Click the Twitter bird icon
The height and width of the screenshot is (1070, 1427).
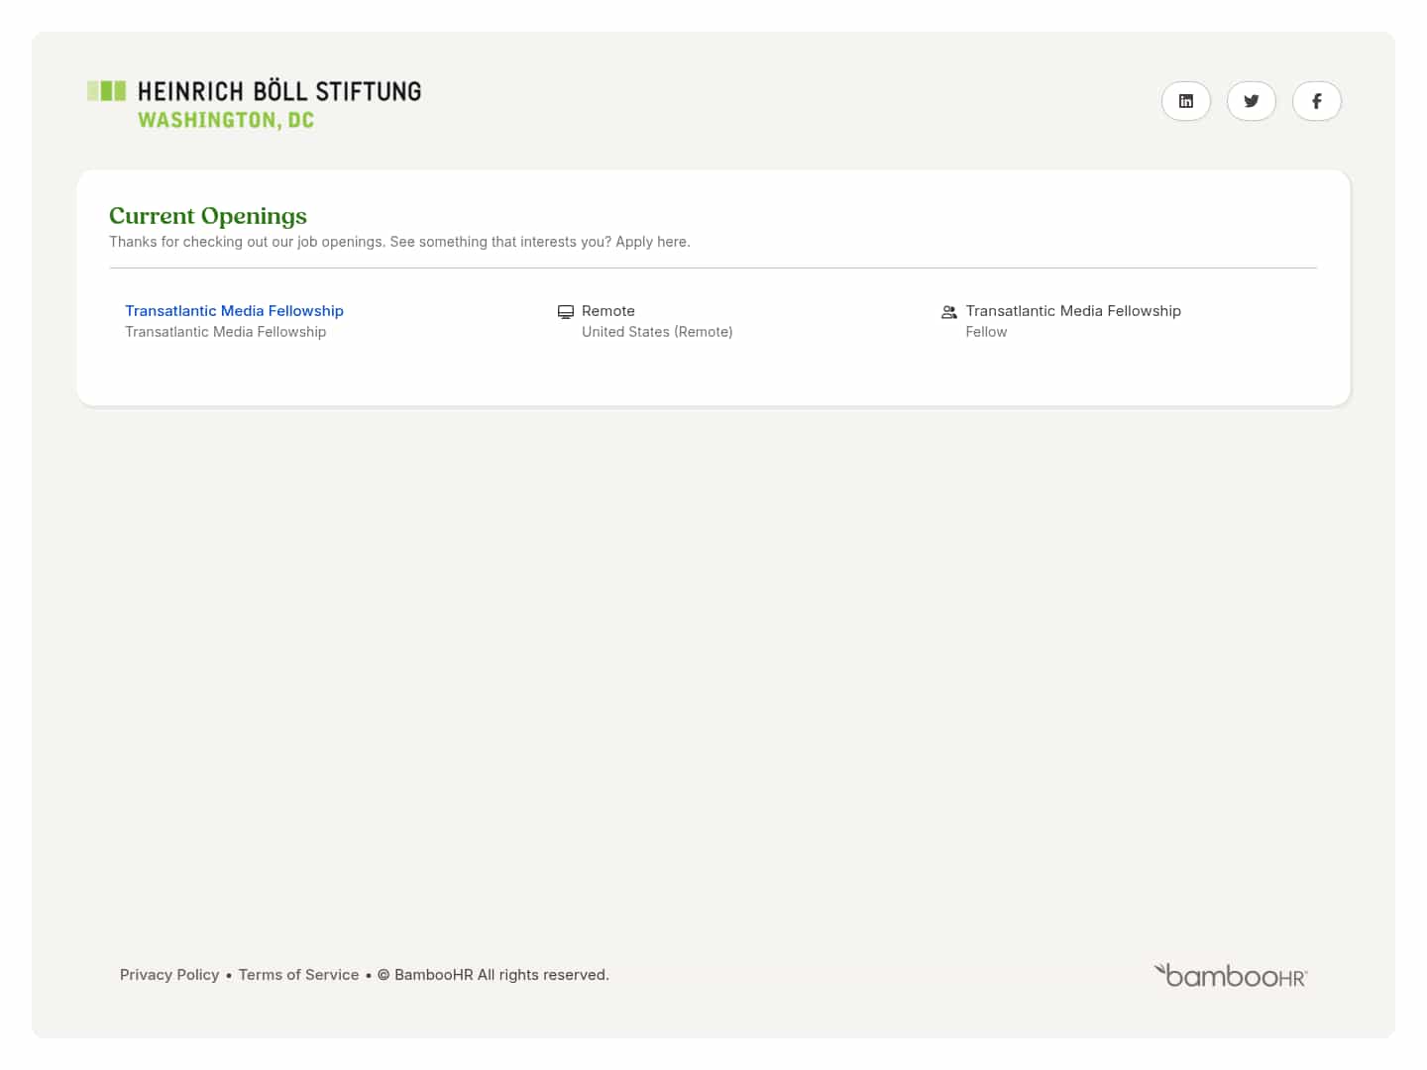click(1251, 101)
